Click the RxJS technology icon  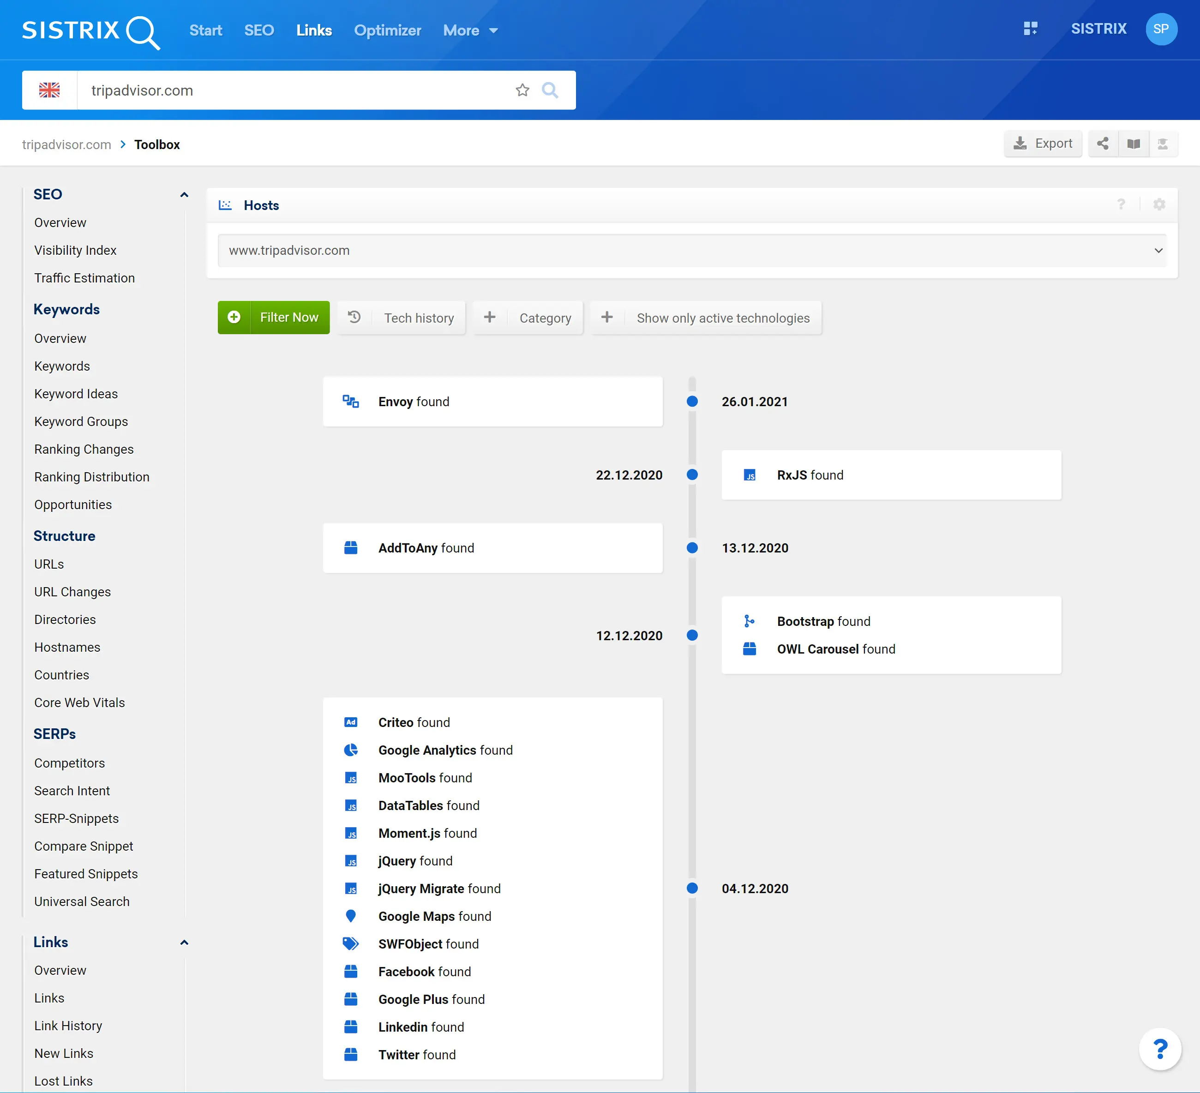(750, 475)
